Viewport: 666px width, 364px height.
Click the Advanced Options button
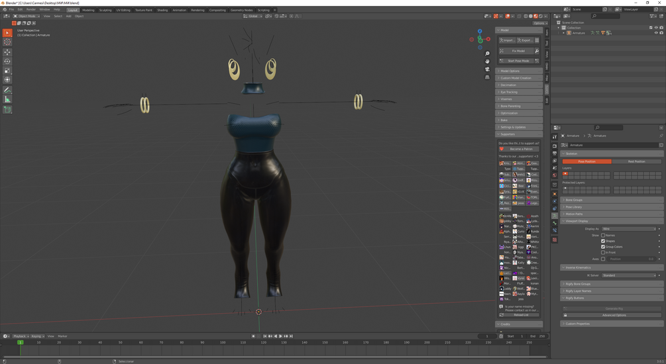tap(614, 315)
